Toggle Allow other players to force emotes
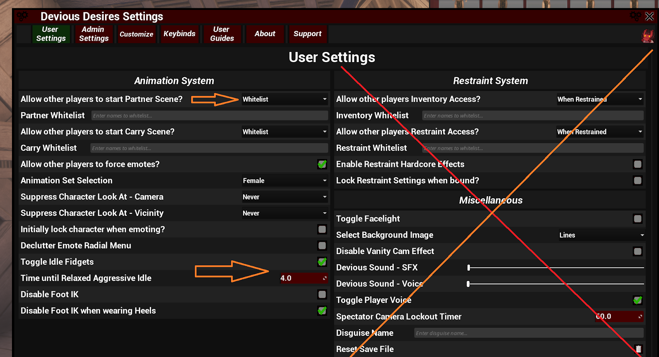Image resolution: width=659 pixels, height=357 pixels. click(322, 164)
